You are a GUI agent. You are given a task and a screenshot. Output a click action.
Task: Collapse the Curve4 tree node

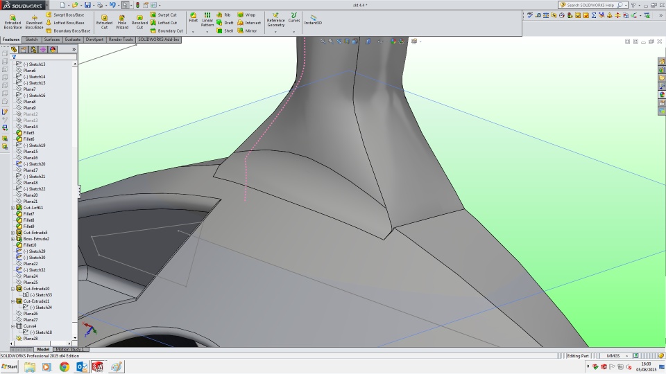(12, 326)
